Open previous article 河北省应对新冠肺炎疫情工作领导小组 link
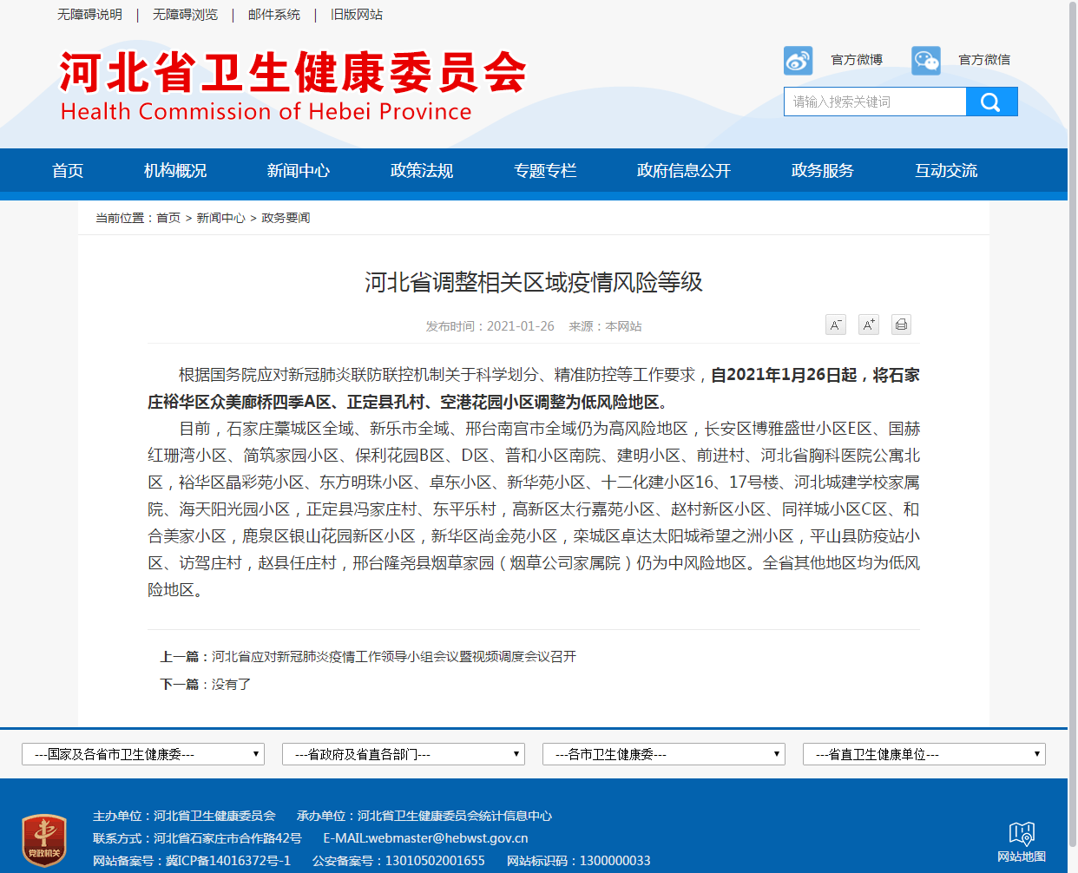 coord(394,657)
